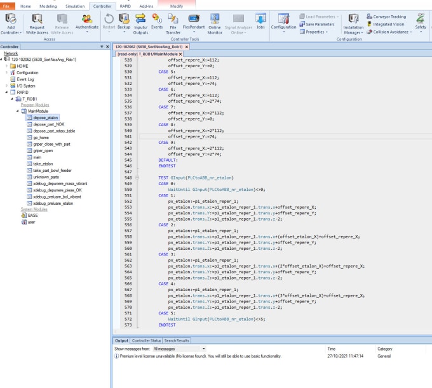Open Inputs/Outputs tool
This screenshot has height=388, width=432.
click(x=140, y=23)
